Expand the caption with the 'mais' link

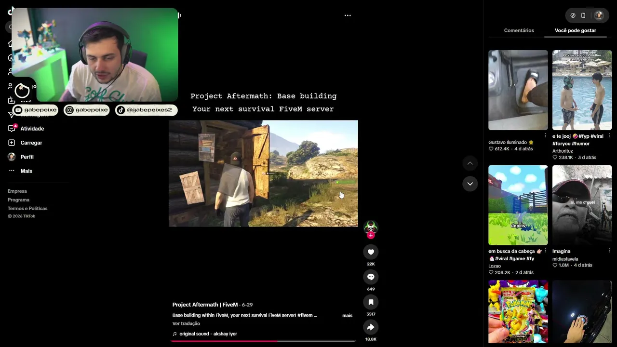click(x=347, y=316)
